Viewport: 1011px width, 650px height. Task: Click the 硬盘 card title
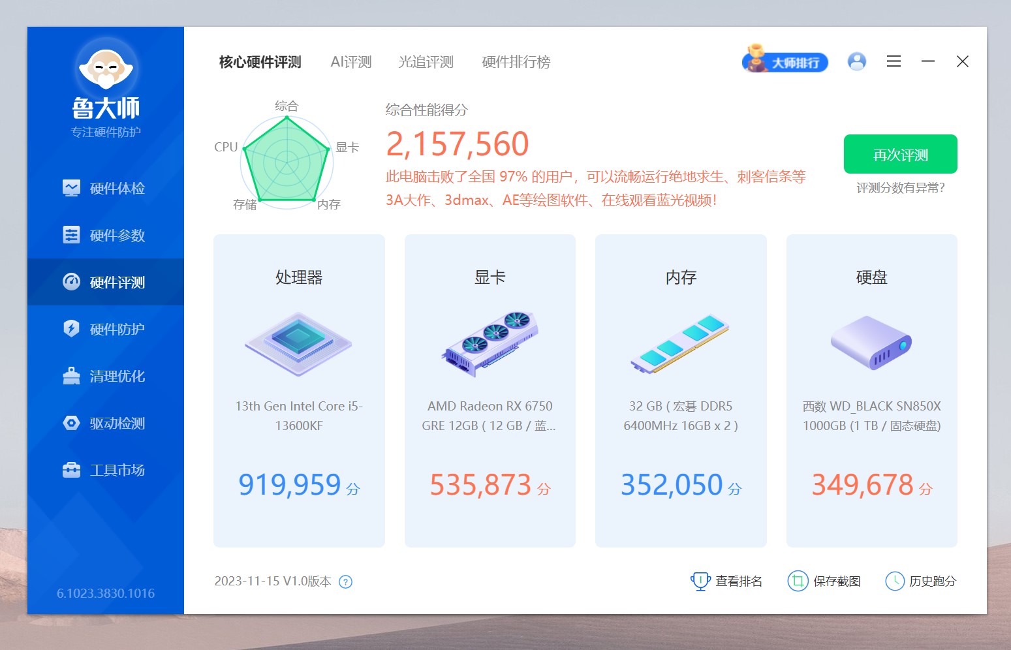[x=871, y=277]
